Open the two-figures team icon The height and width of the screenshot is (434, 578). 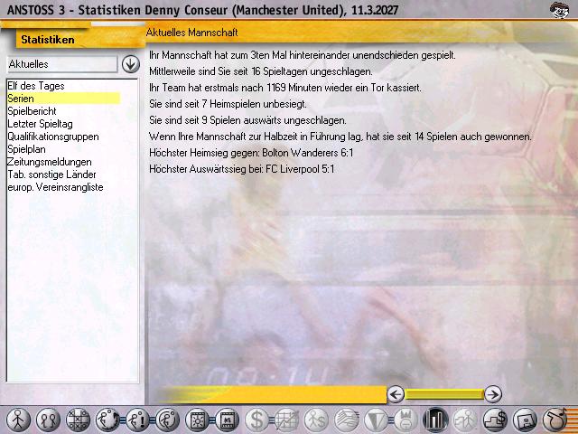click(x=48, y=420)
